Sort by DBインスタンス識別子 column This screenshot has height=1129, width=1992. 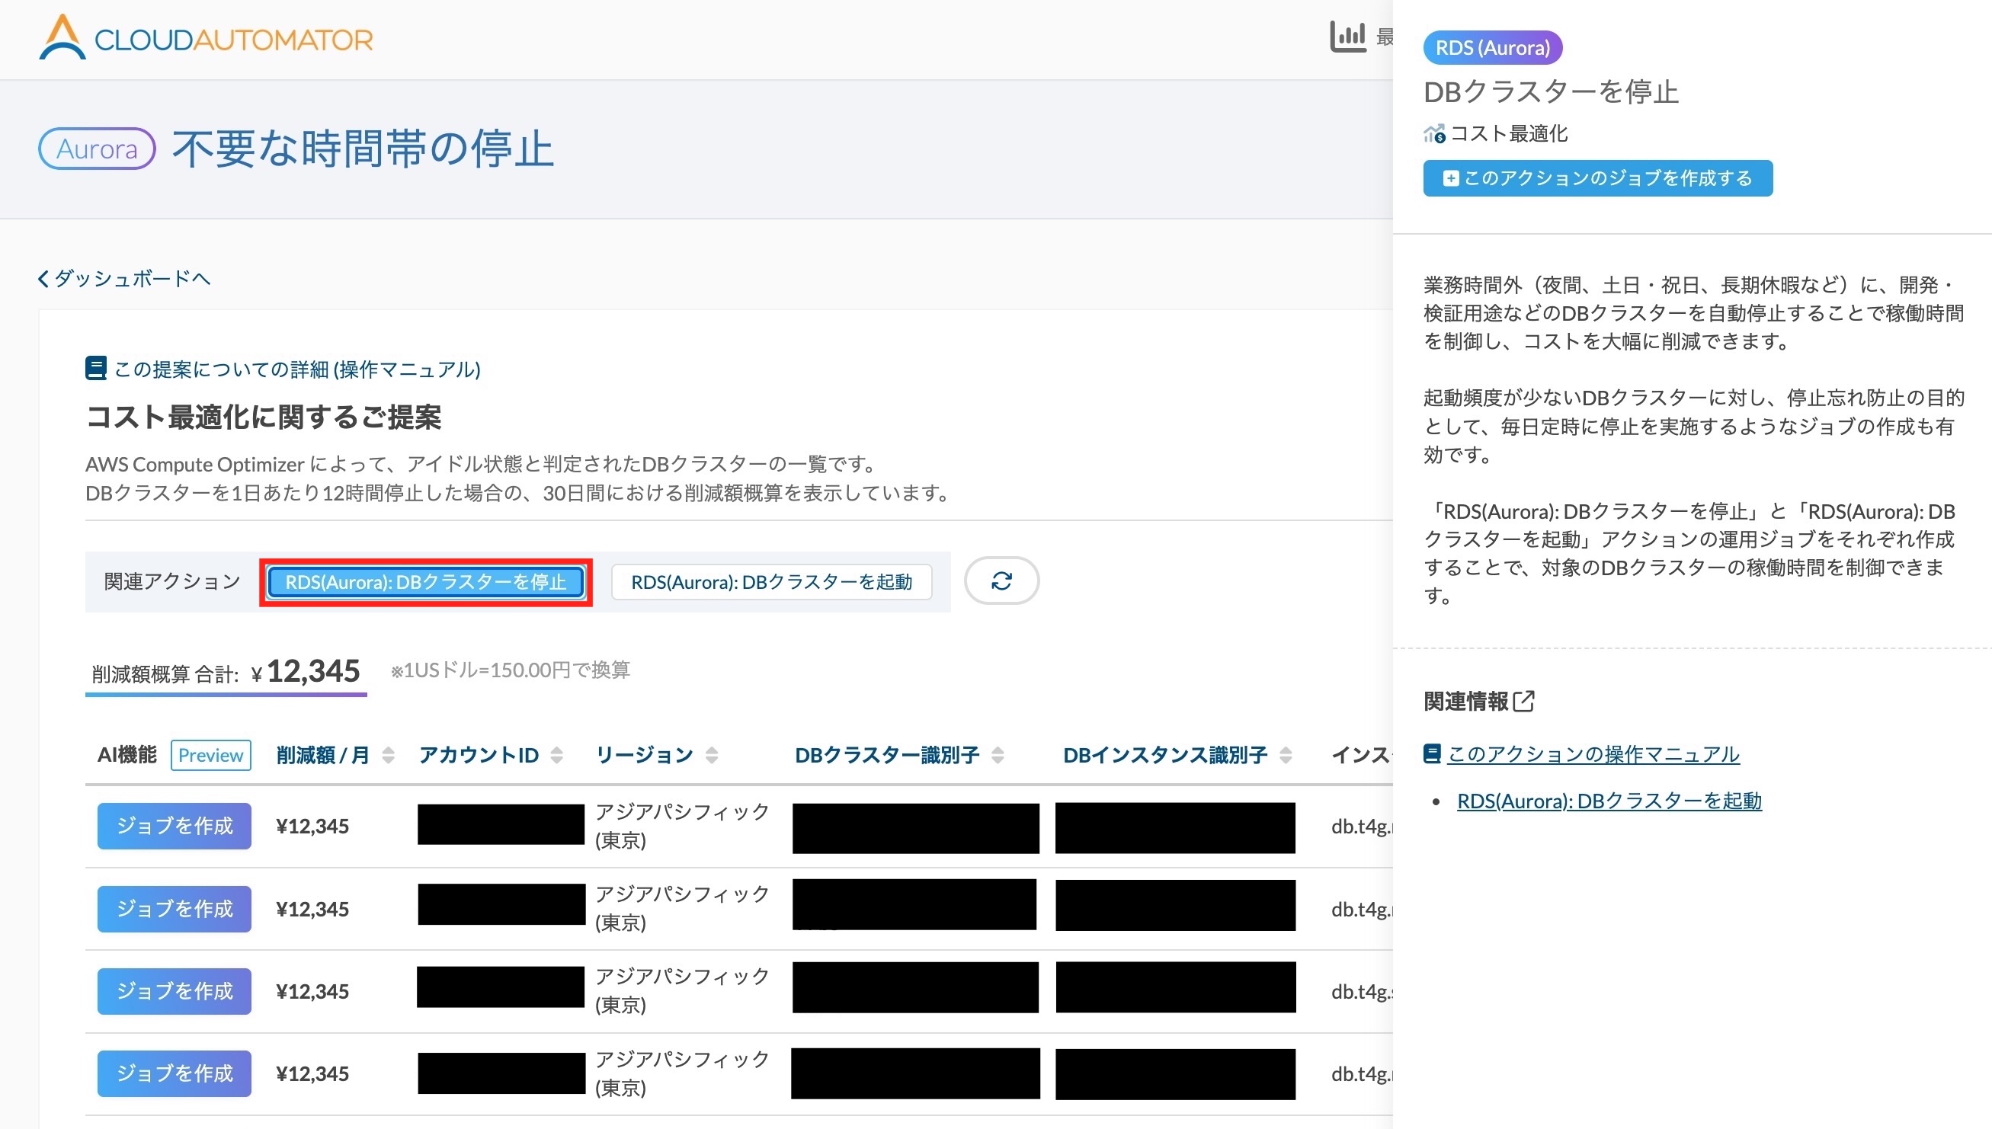[1286, 755]
